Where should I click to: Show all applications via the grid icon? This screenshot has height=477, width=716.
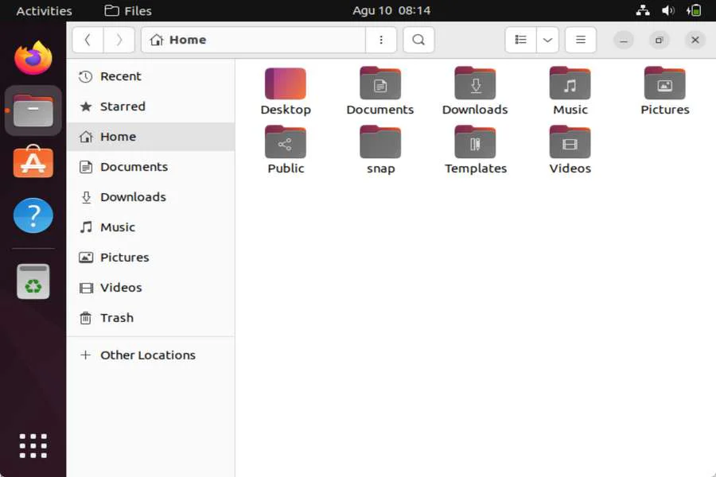33,445
